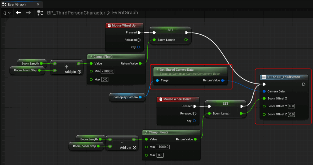The image size is (313, 165).
Task: Click the Camera Data input pin
Action: 264,91
